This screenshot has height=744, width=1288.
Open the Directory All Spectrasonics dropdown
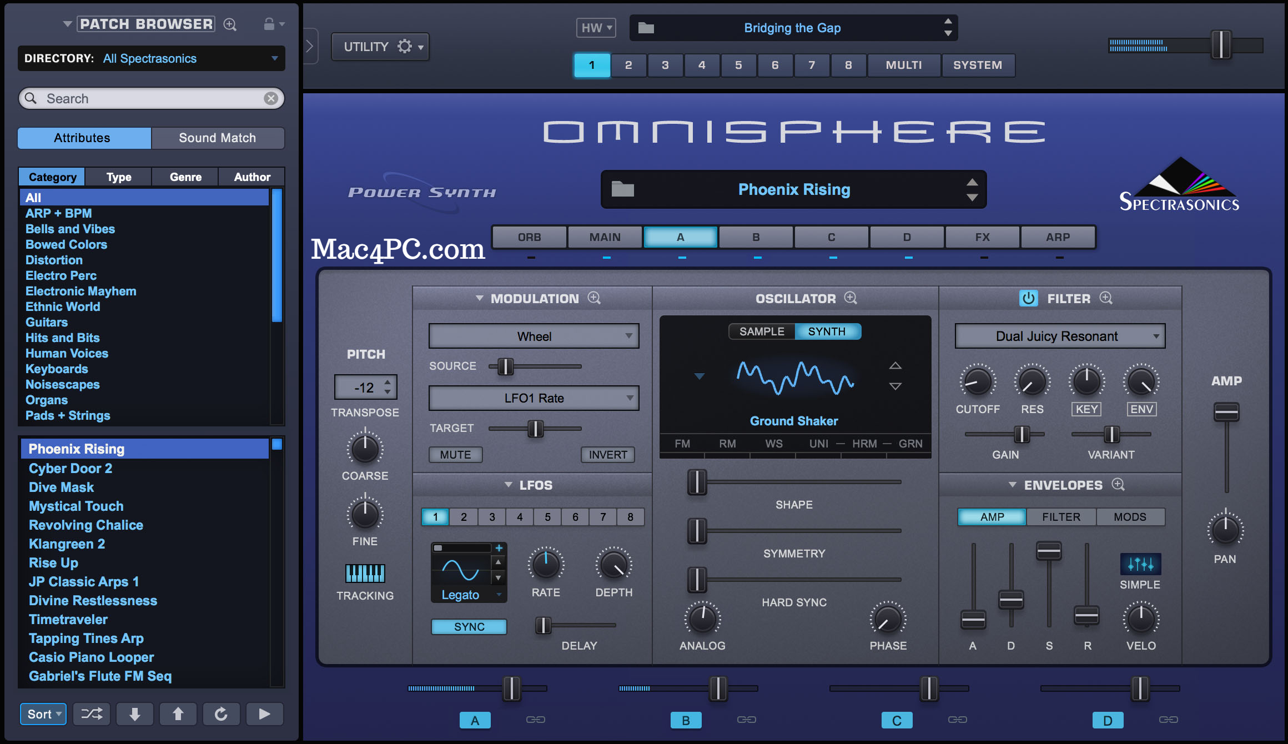pos(152,58)
